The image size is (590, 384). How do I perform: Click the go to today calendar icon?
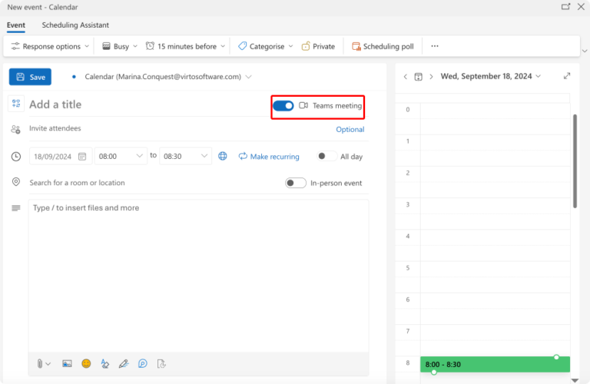pos(419,77)
